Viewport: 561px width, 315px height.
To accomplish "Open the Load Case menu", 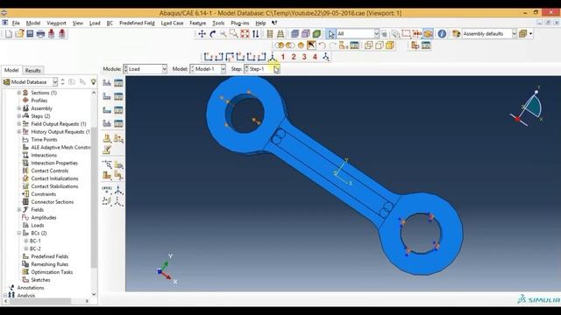I will [172, 23].
